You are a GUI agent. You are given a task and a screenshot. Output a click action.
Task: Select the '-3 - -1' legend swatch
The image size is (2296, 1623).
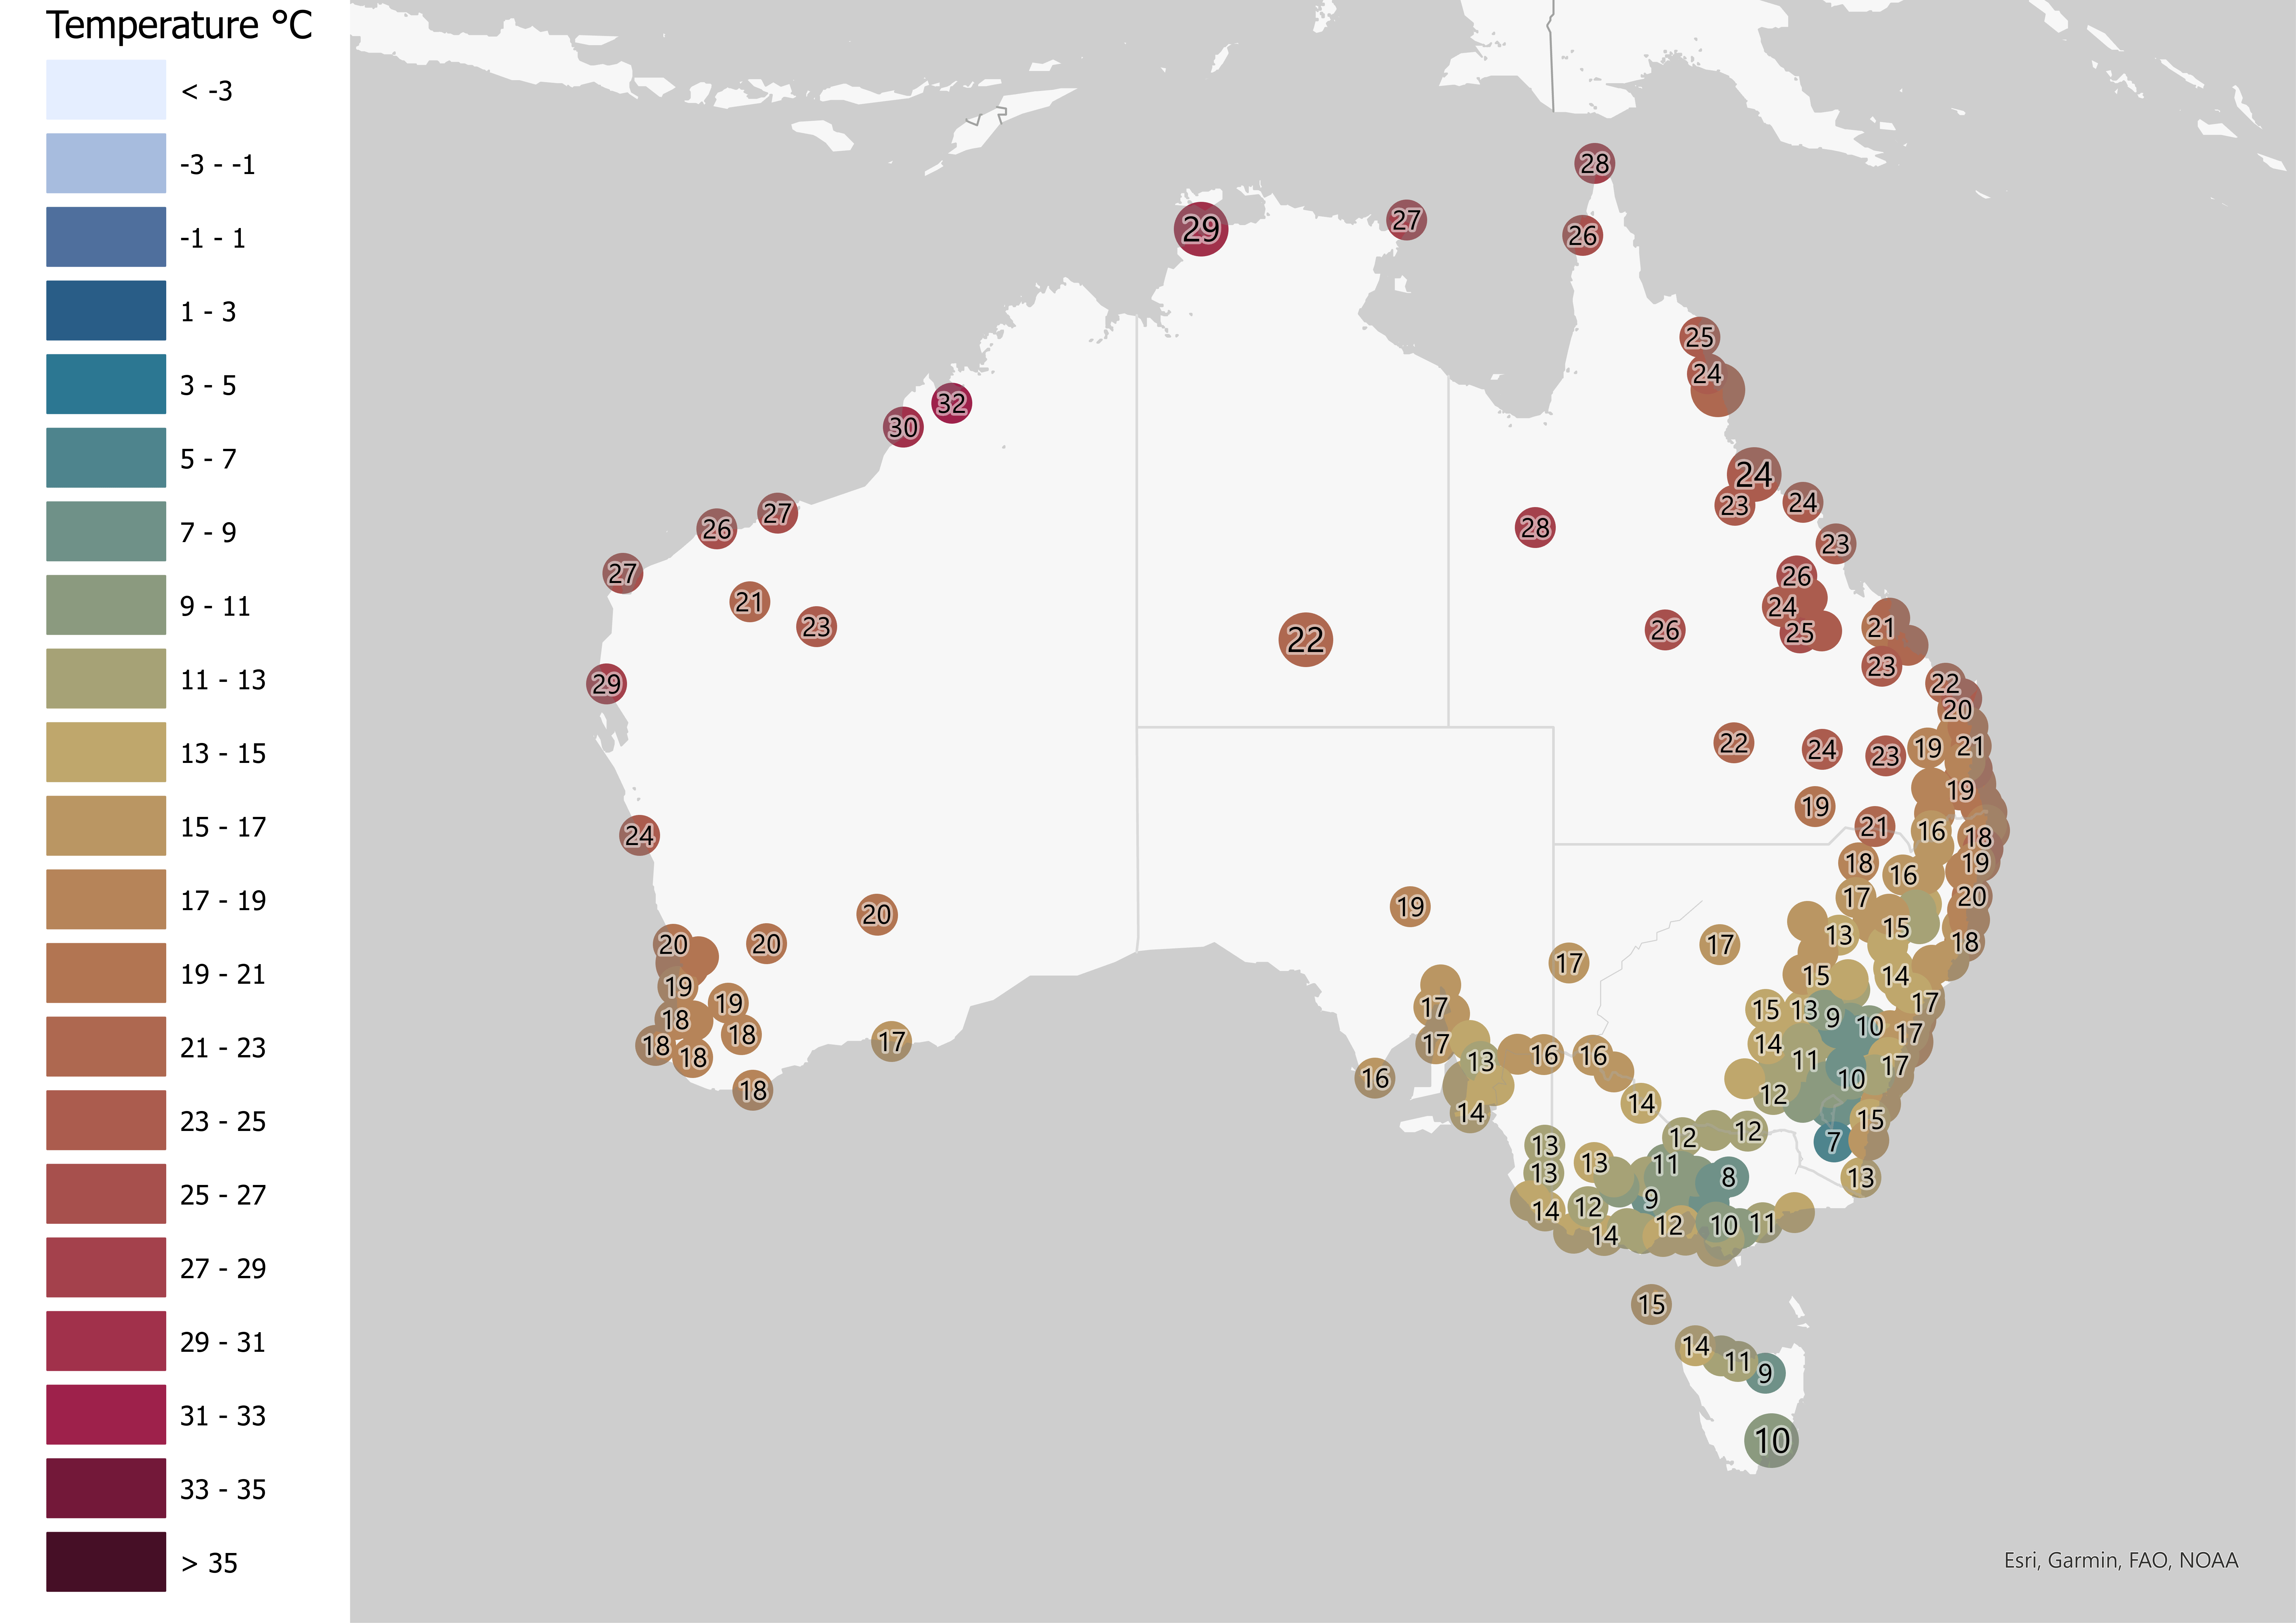106,163
